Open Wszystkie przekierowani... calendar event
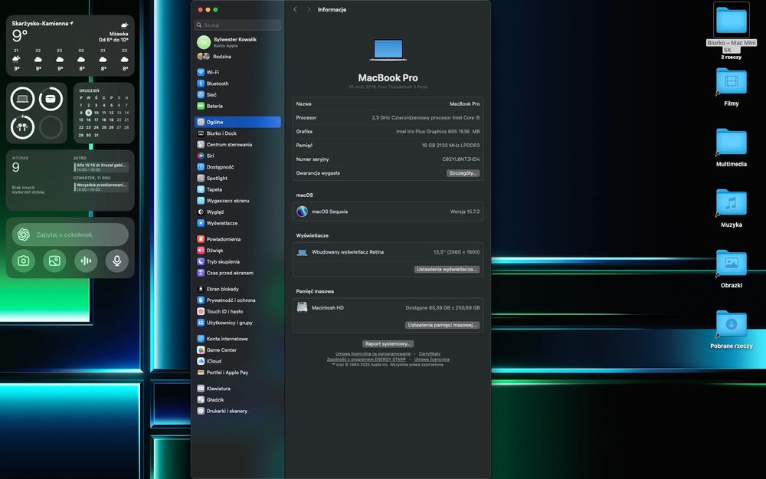The height and width of the screenshot is (479, 766). point(101,187)
